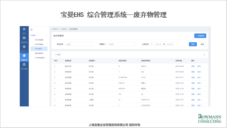
Task: Select the 2020-12-24 date cell
Action: click(179, 89)
